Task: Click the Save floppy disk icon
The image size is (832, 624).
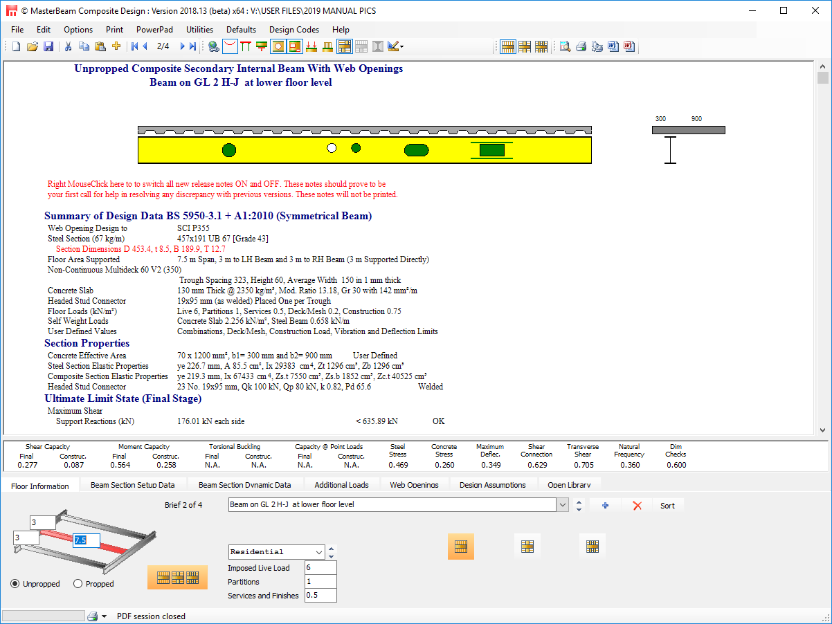Action: tap(48, 46)
